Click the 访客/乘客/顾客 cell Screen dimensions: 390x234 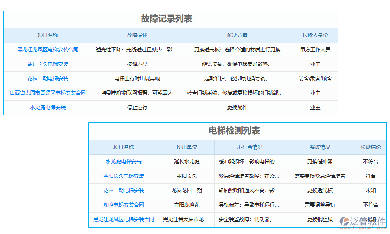[x=315, y=78]
